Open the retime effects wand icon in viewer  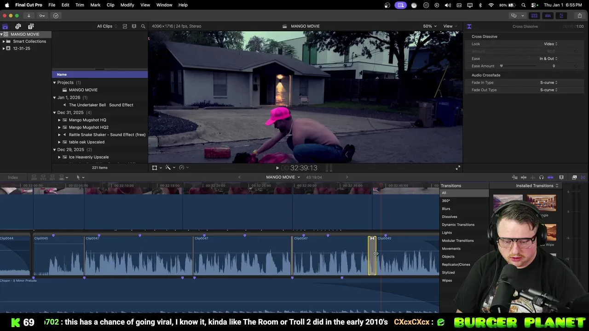coord(168,168)
